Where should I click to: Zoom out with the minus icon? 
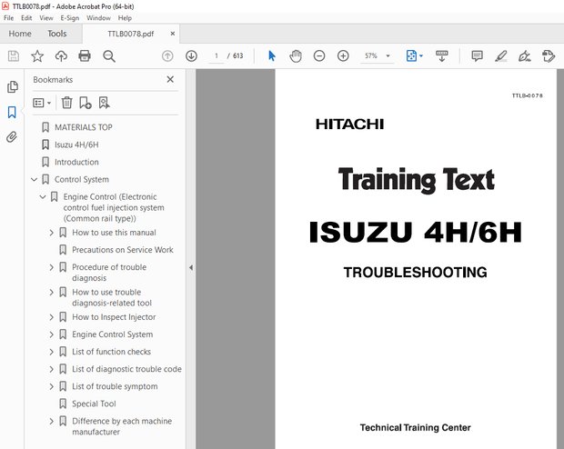pyautogui.click(x=319, y=56)
